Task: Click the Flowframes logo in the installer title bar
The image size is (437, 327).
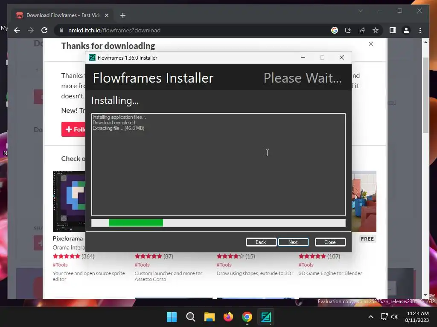Action: click(x=92, y=57)
